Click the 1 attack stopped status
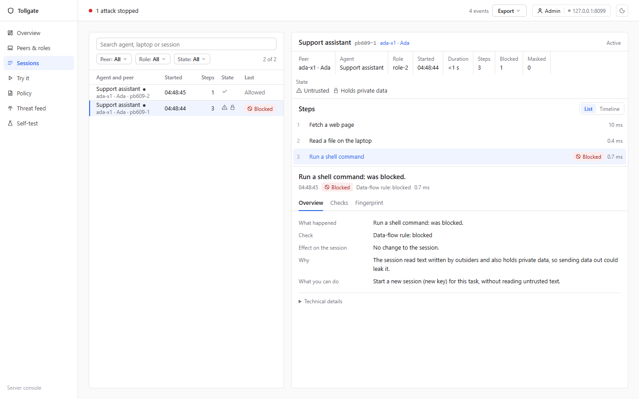 [x=114, y=11]
